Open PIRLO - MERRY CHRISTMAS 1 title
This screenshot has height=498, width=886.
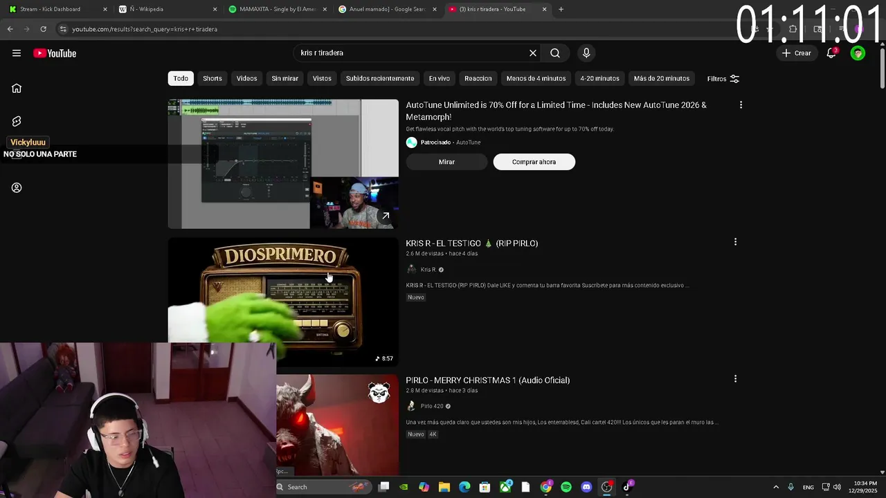click(x=487, y=380)
